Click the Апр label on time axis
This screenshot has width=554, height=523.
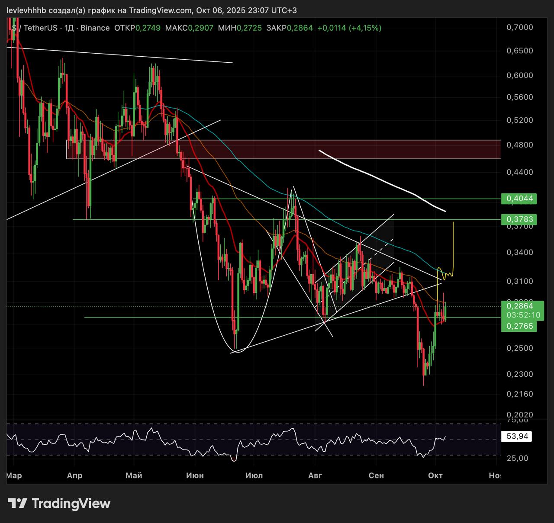[75, 475]
